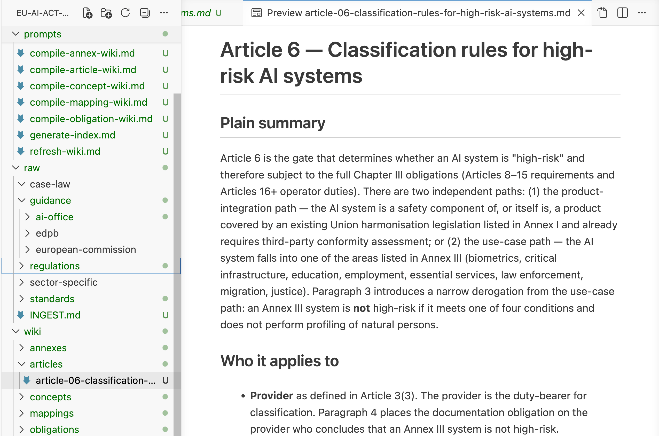659x436 pixels.
Task: Switch to the ms.md editor tab
Action: point(196,13)
